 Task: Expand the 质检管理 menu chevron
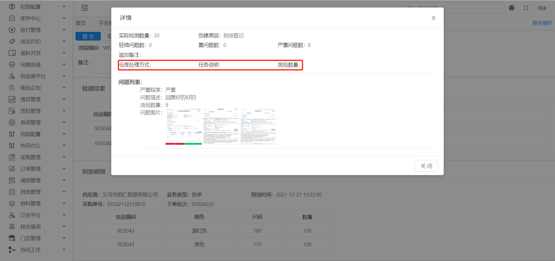pyautogui.click(x=64, y=111)
